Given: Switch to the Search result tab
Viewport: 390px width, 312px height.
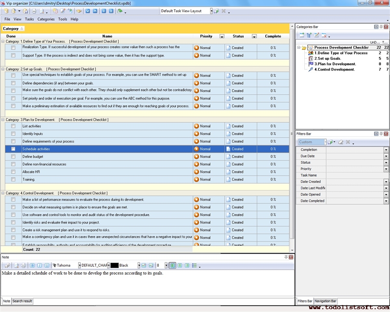Looking at the screenshot, I should pos(22,301).
